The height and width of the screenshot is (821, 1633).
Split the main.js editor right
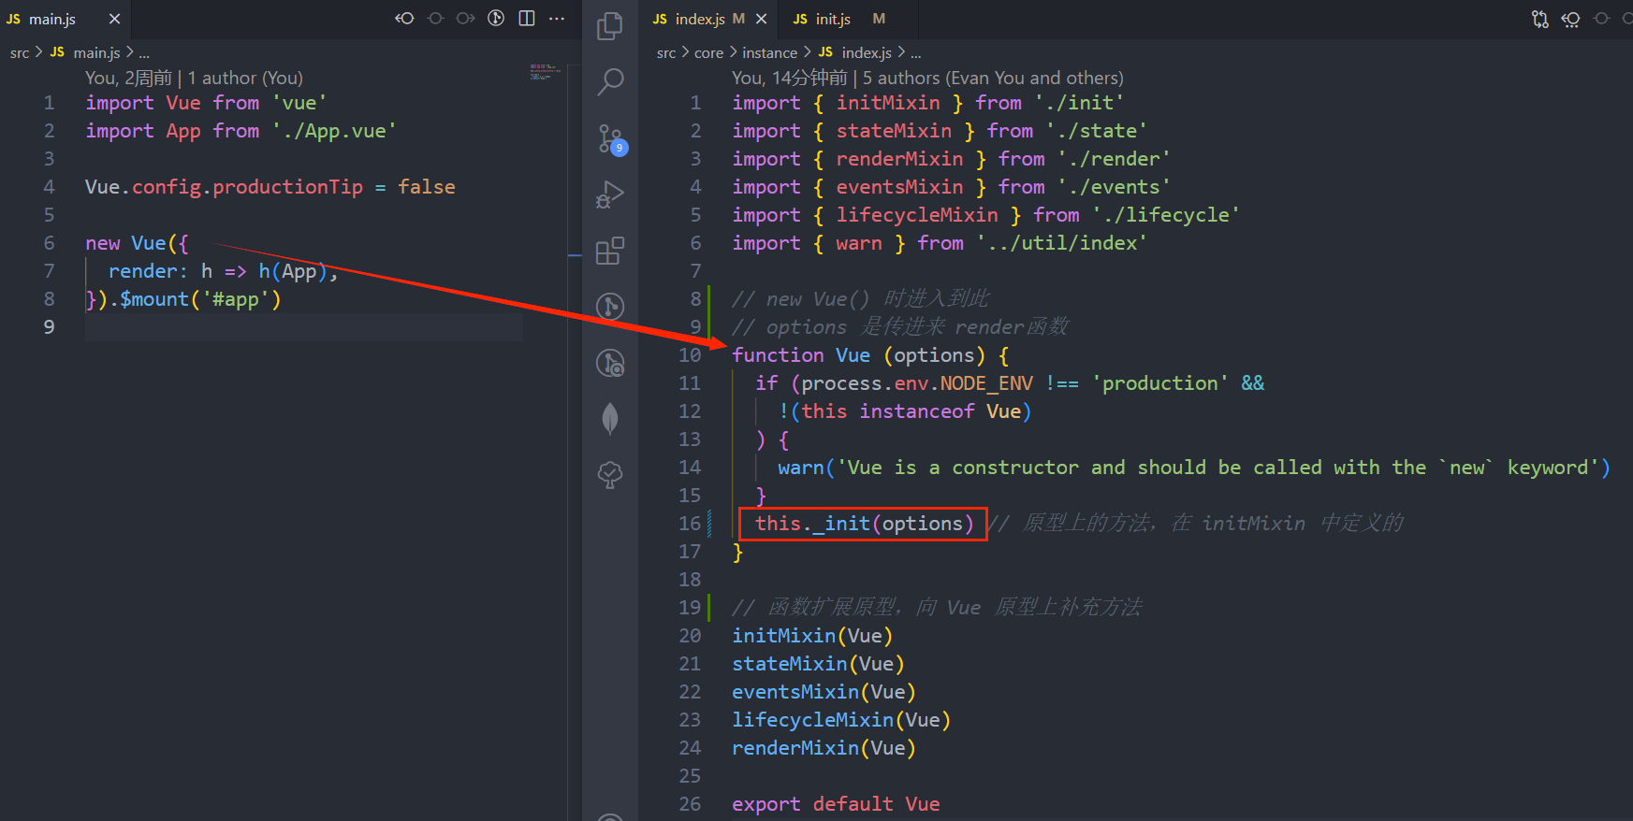[x=527, y=19]
